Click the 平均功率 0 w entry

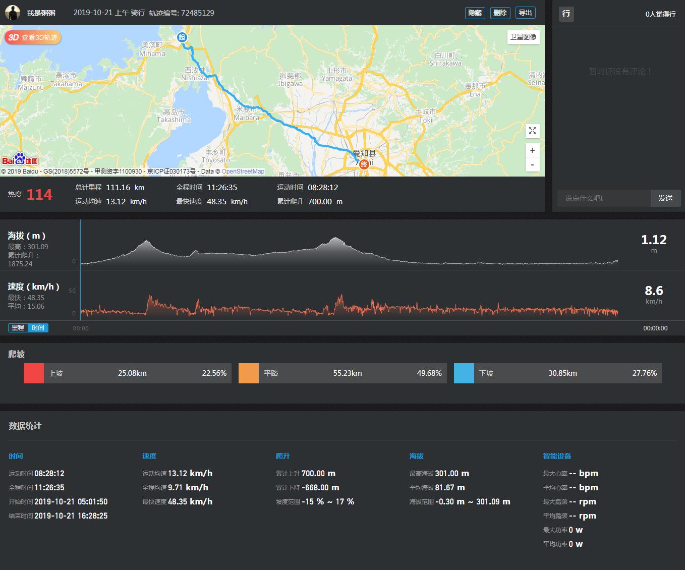(x=563, y=544)
